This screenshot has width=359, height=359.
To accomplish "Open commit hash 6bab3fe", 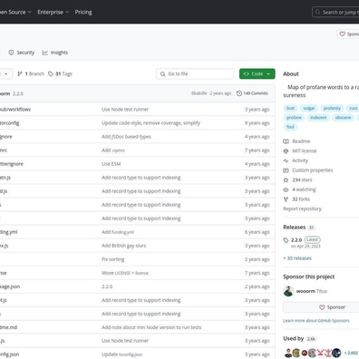I will (199, 93).
